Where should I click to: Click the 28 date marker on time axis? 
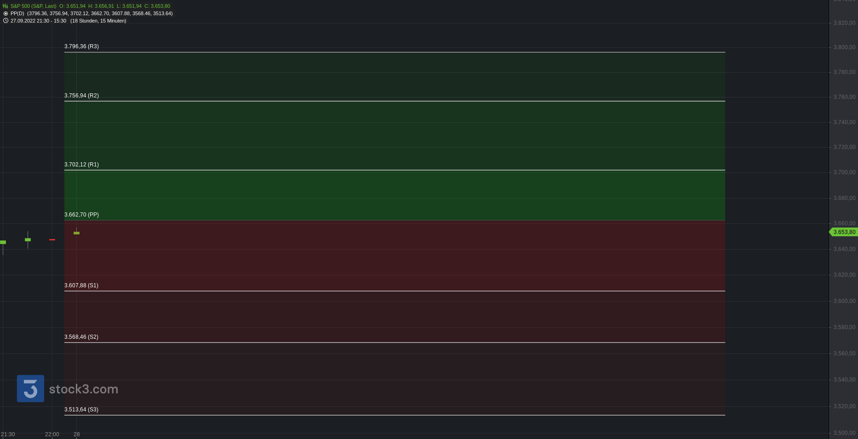(77, 434)
